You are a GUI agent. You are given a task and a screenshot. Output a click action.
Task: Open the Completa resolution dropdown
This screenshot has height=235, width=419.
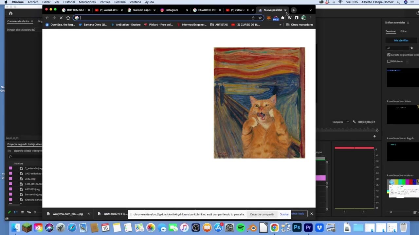(x=340, y=122)
